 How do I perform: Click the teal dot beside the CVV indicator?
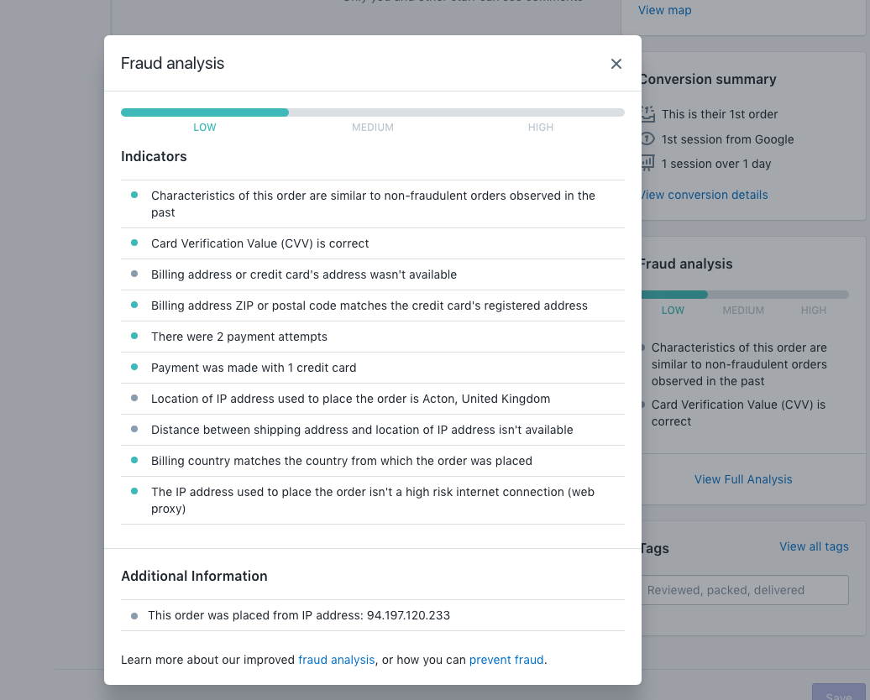[x=136, y=243]
